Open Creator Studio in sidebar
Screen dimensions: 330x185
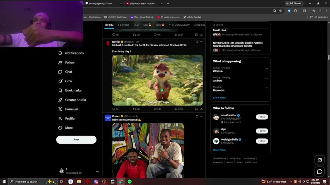click(x=72, y=100)
